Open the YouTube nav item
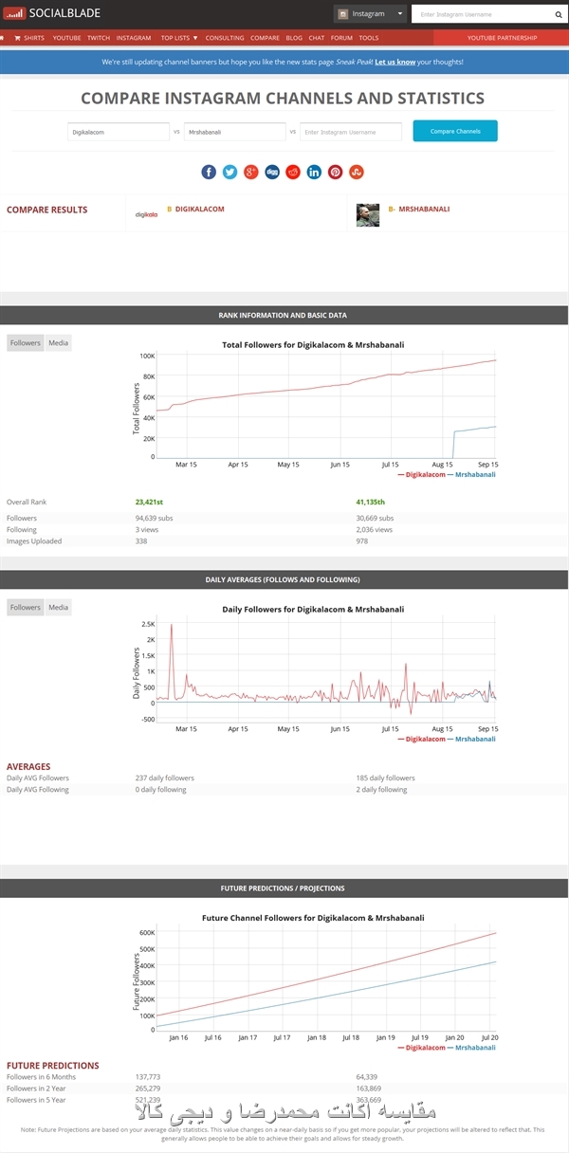569x1153 pixels. pos(66,38)
